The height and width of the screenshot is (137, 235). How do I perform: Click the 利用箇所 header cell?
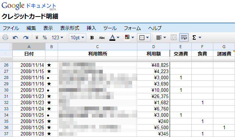(x=97, y=54)
